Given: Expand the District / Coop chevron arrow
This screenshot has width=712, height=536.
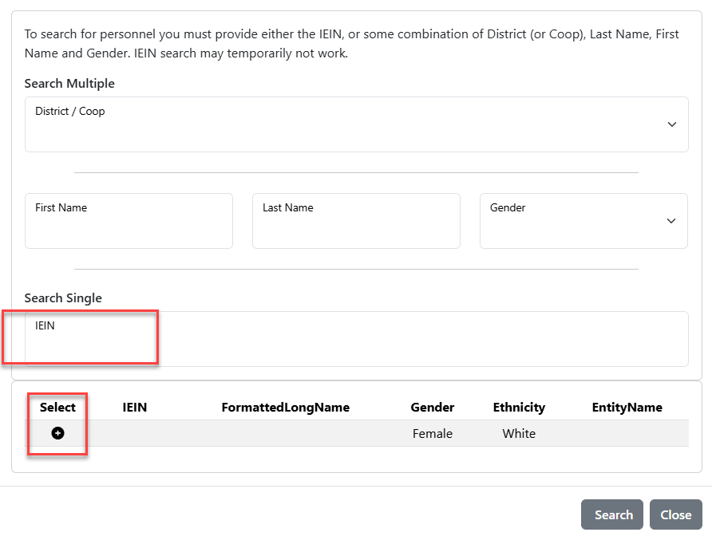Looking at the screenshot, I should point(672,124).
